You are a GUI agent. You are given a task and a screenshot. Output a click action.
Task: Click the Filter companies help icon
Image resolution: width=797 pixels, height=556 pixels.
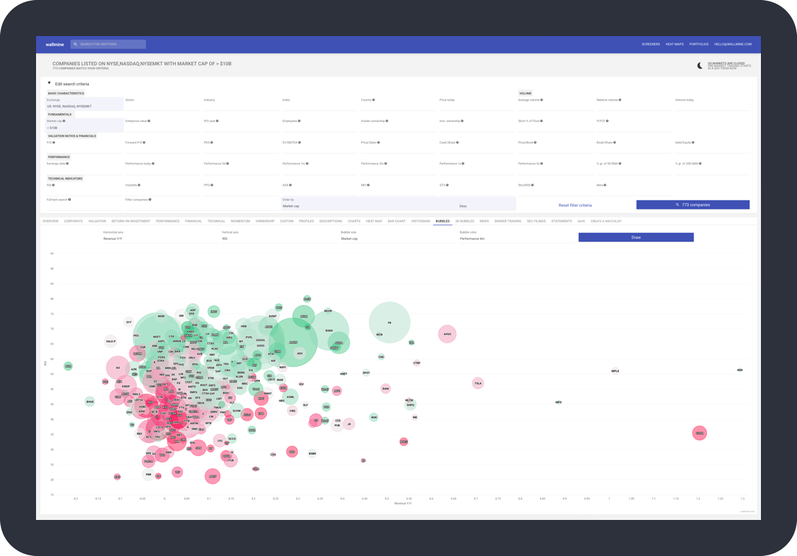[150, 200]
